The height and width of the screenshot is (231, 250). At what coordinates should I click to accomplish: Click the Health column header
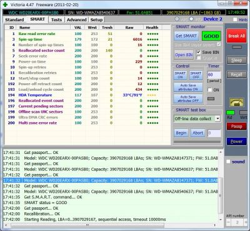point(152,28)
